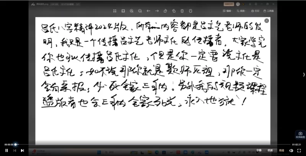306x156 pixels.
Task: Toggle fullscreen mode for the video
Action: pos(299,151)
